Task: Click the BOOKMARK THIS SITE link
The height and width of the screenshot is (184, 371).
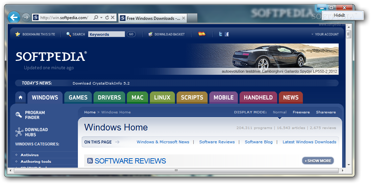Action: point(39,34)
